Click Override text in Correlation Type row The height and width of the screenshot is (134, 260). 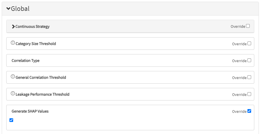coord(239,61)
